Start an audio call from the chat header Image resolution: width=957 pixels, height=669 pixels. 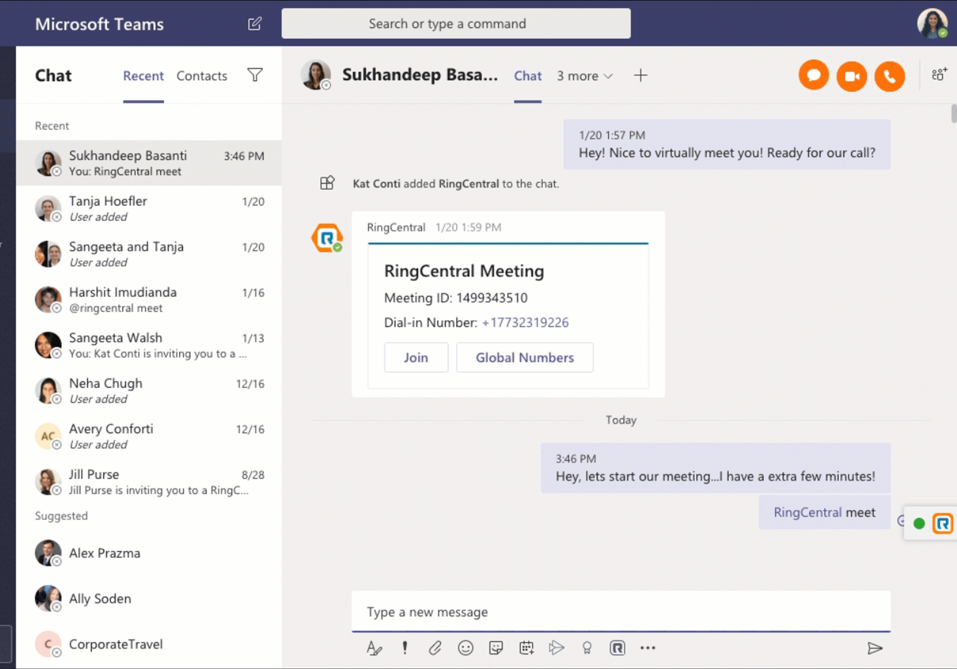point(890,76)
